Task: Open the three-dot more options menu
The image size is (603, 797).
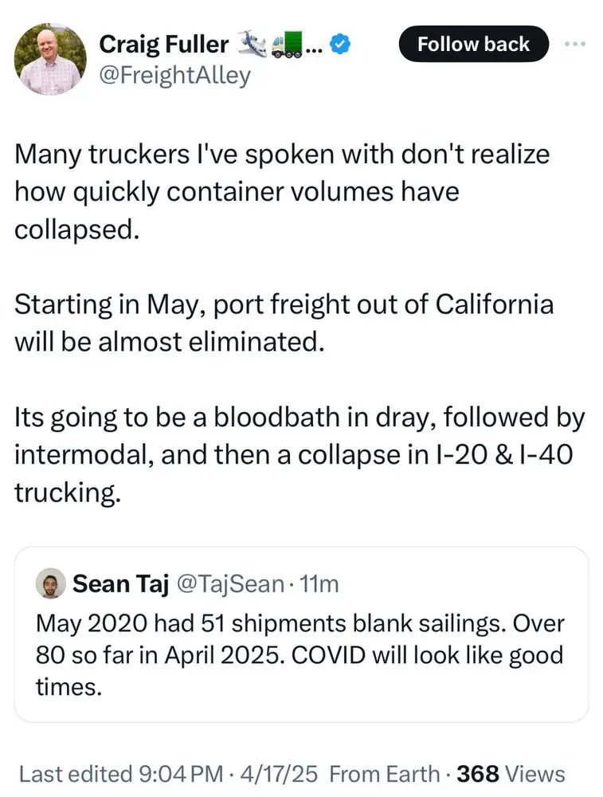Action: pyautogui.click(x=574, y=44)
